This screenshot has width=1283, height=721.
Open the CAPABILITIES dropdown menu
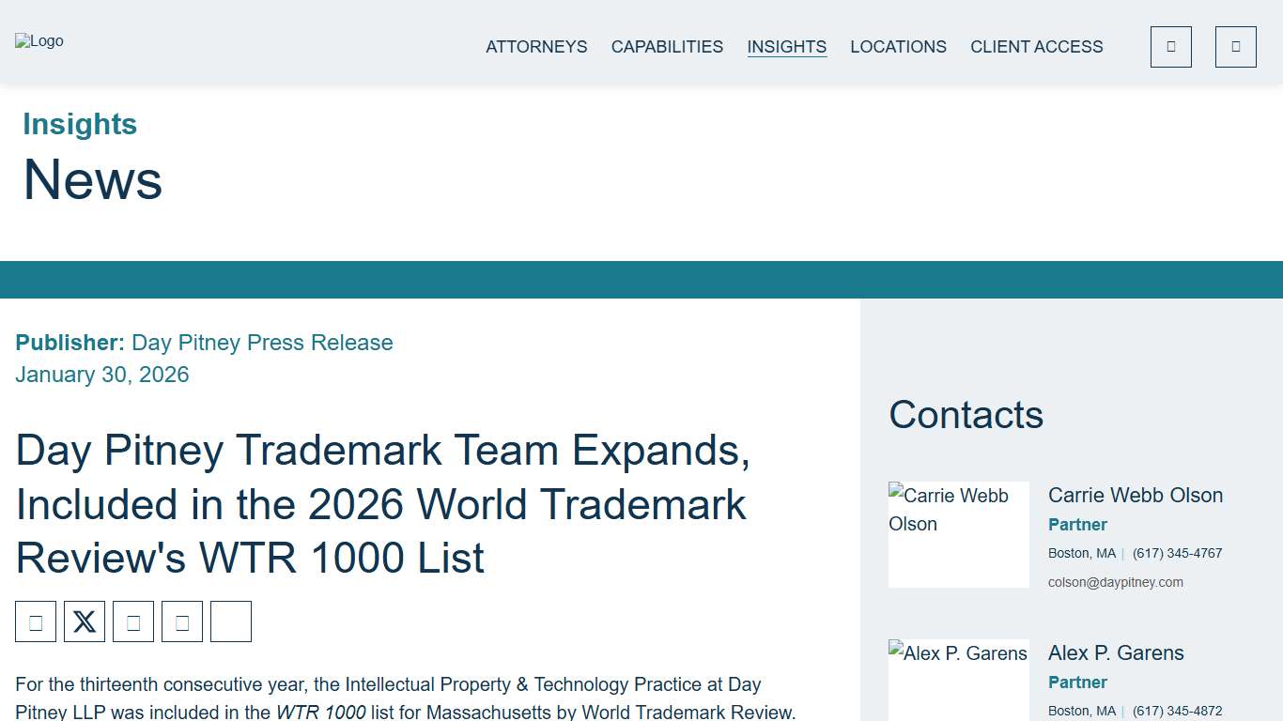point(667,46)
